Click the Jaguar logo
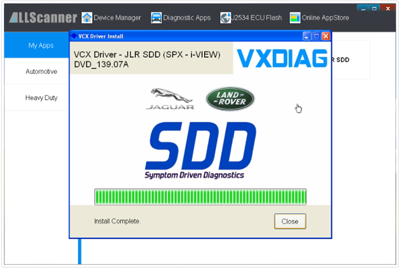Viewport: 399px width, 268px height. click(x=170, y=99)
